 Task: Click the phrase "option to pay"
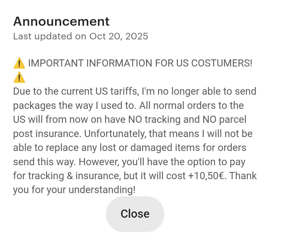(x=216, y=162)
